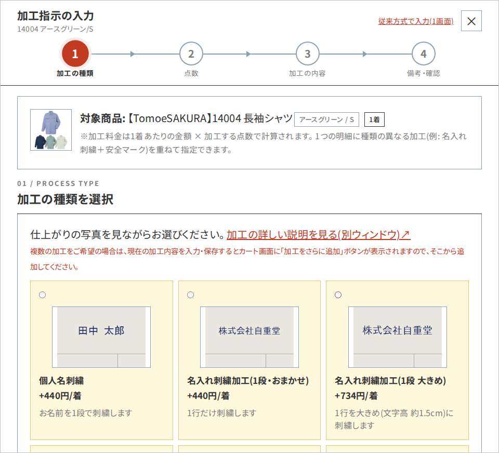Click the +734円/着 price text

point(356,396)
